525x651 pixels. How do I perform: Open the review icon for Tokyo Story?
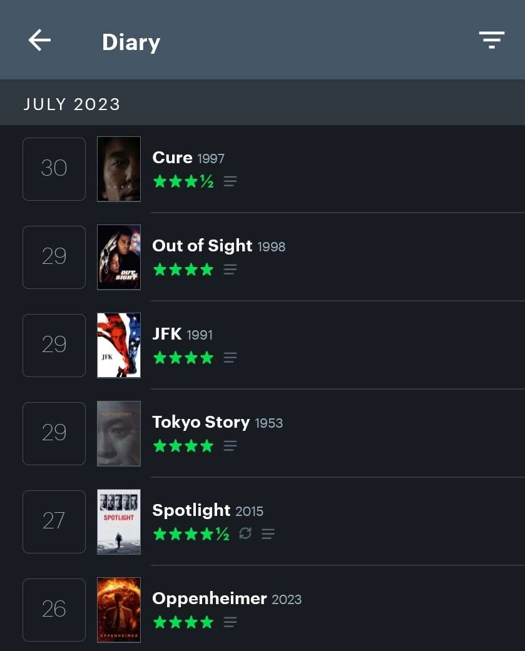[230, 446]
